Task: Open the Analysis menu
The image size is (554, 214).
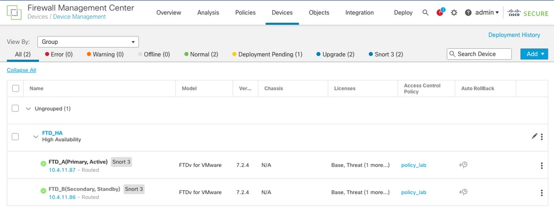Action: (x=208, y=12)
